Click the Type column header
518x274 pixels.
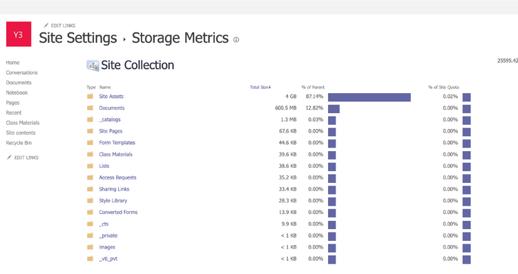click(91, 87)
